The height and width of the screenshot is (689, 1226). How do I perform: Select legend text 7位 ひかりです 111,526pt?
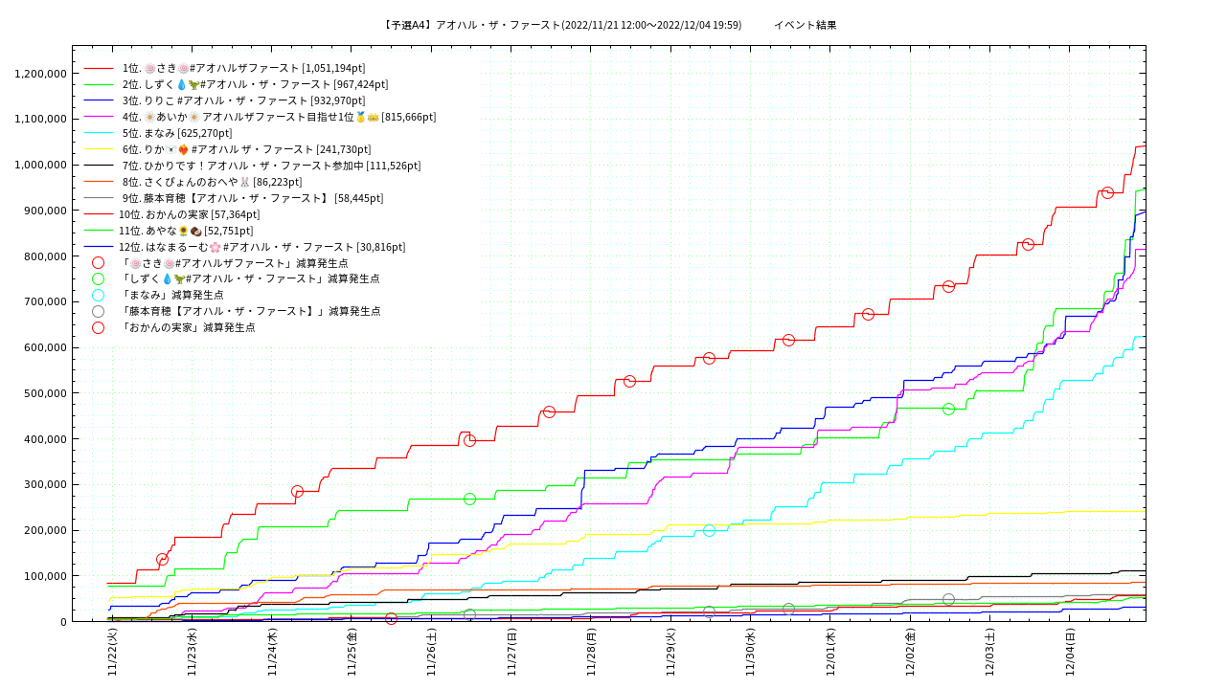tap(271, 166)
